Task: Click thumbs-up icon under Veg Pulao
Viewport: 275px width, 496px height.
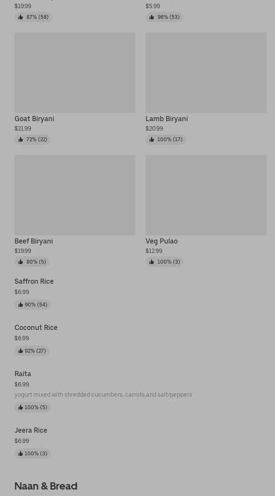Action: tap(152, 262)
